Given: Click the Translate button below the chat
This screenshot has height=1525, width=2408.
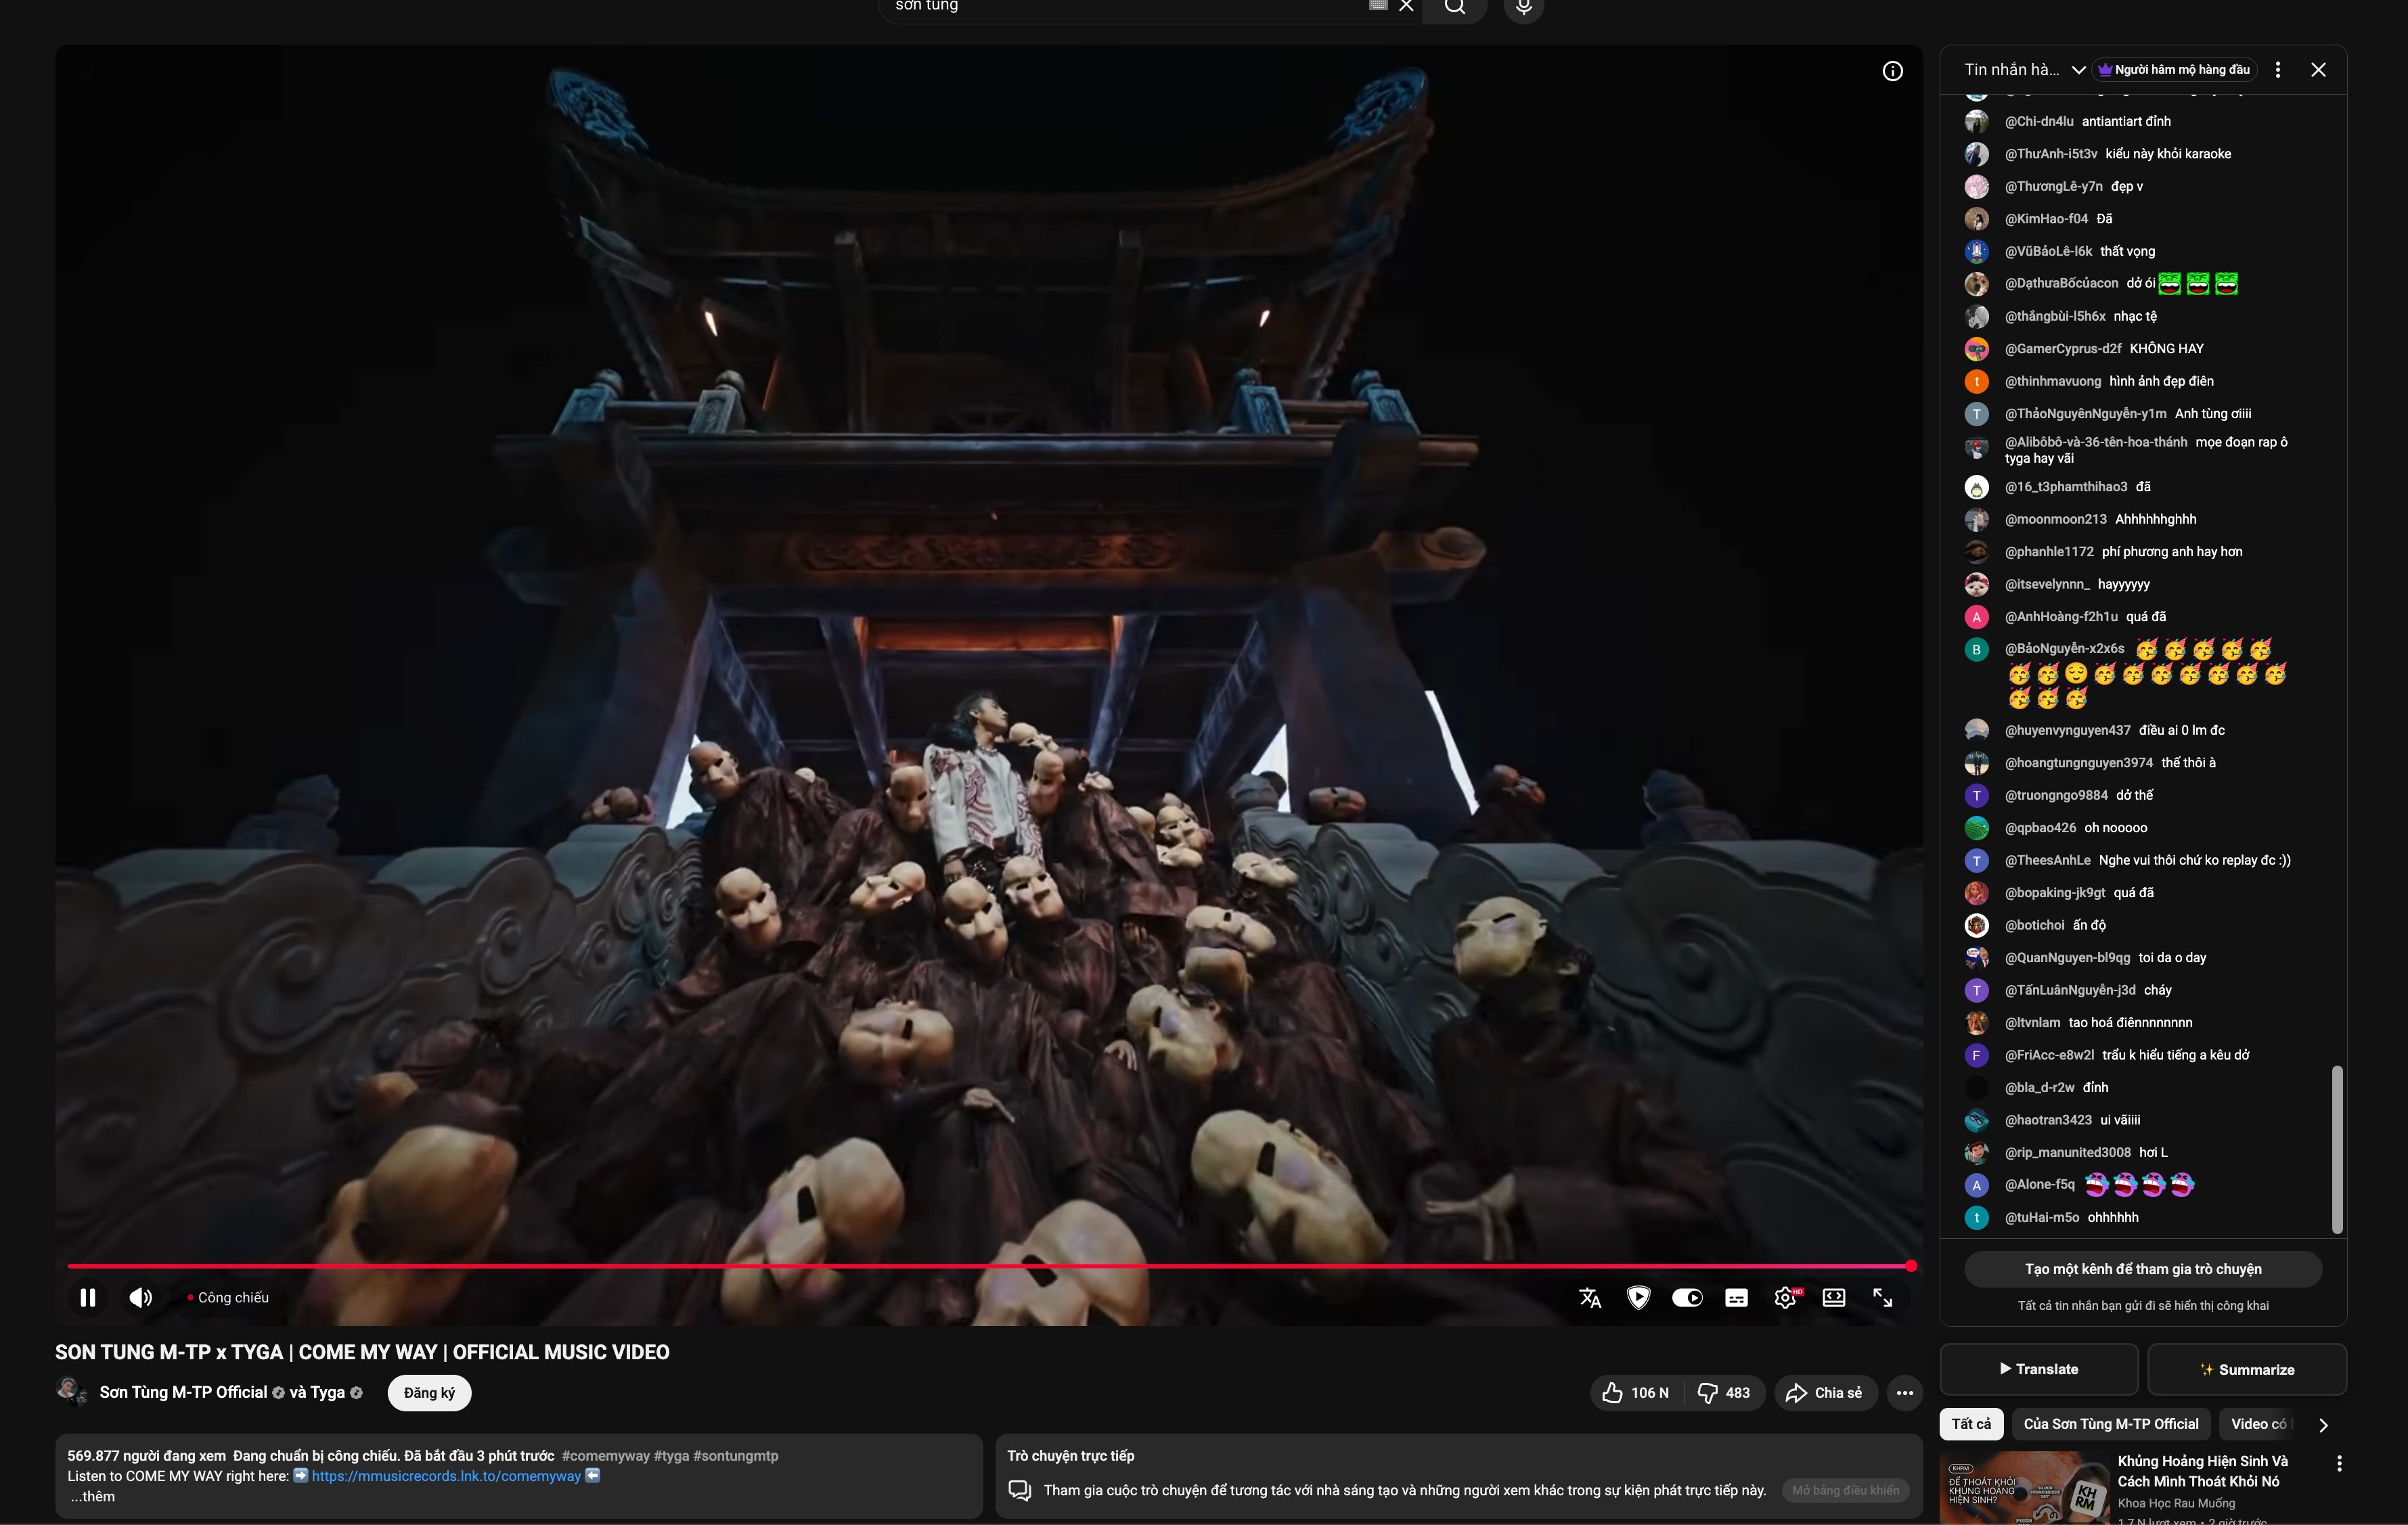Looking at the screenshot, I should (x=2038, y=1369).
